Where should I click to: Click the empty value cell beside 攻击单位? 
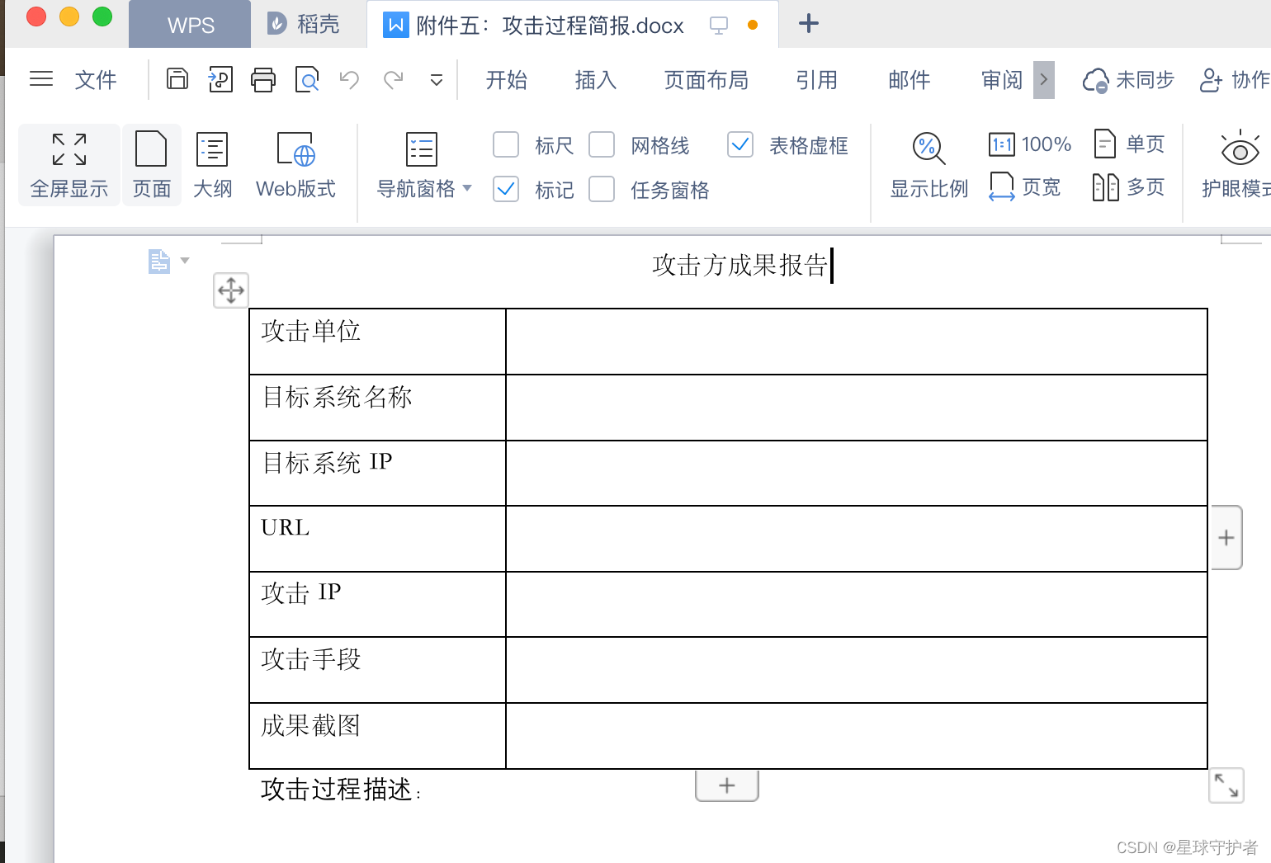[x=857, y=342]
